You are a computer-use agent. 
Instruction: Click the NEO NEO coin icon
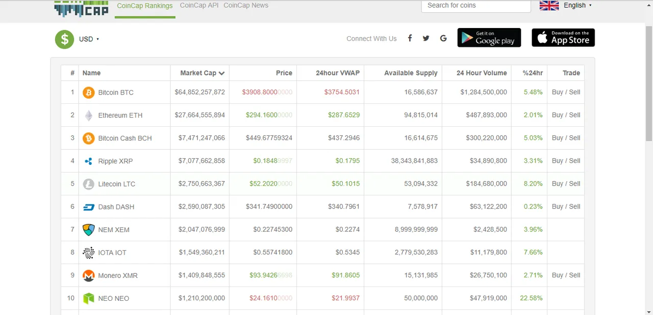point(89,299)
